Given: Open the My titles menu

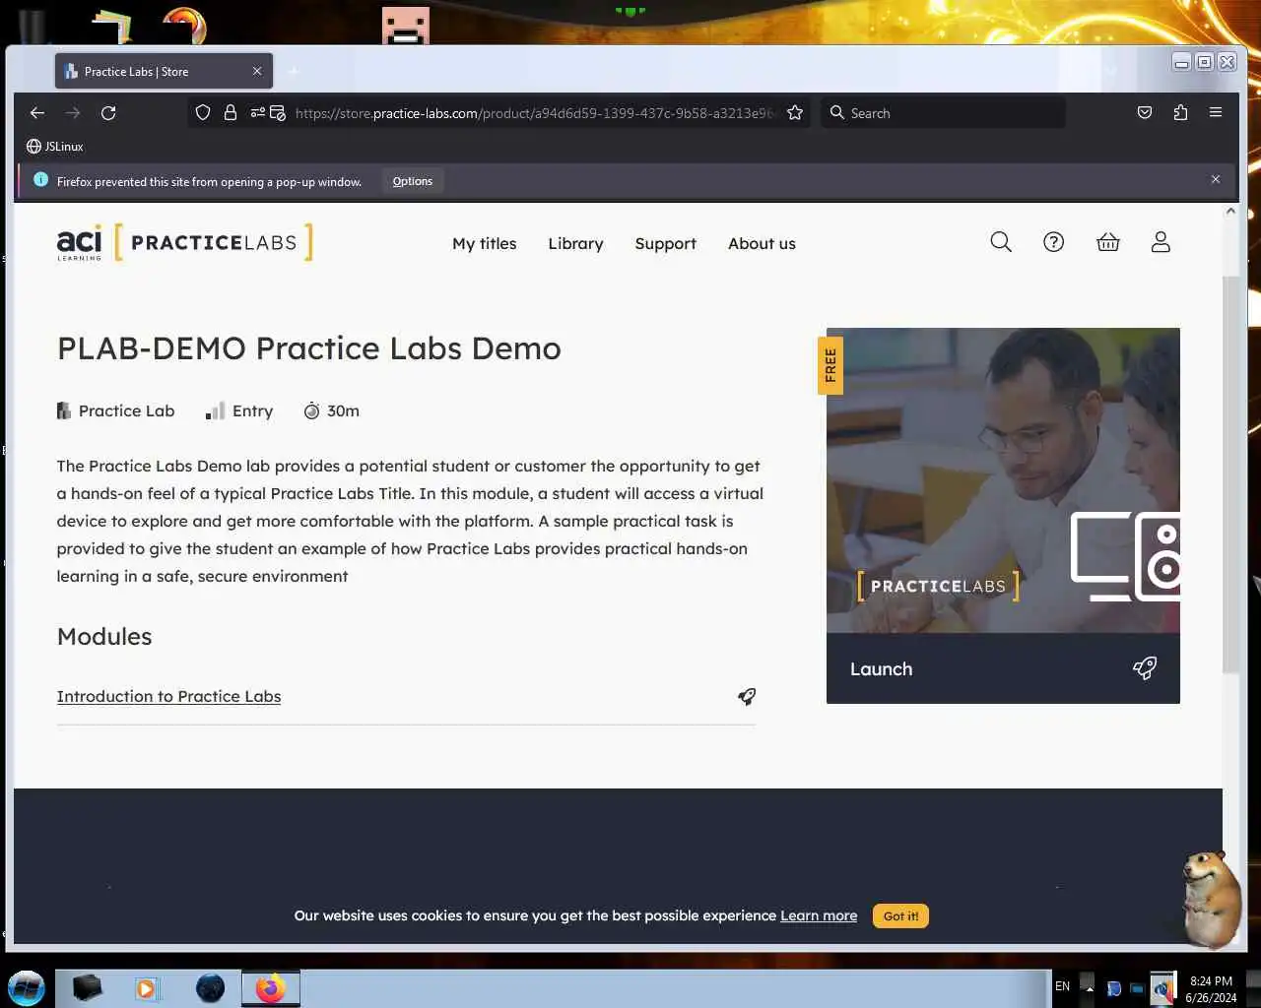Looking at the screenshot, I should (485, 243).
